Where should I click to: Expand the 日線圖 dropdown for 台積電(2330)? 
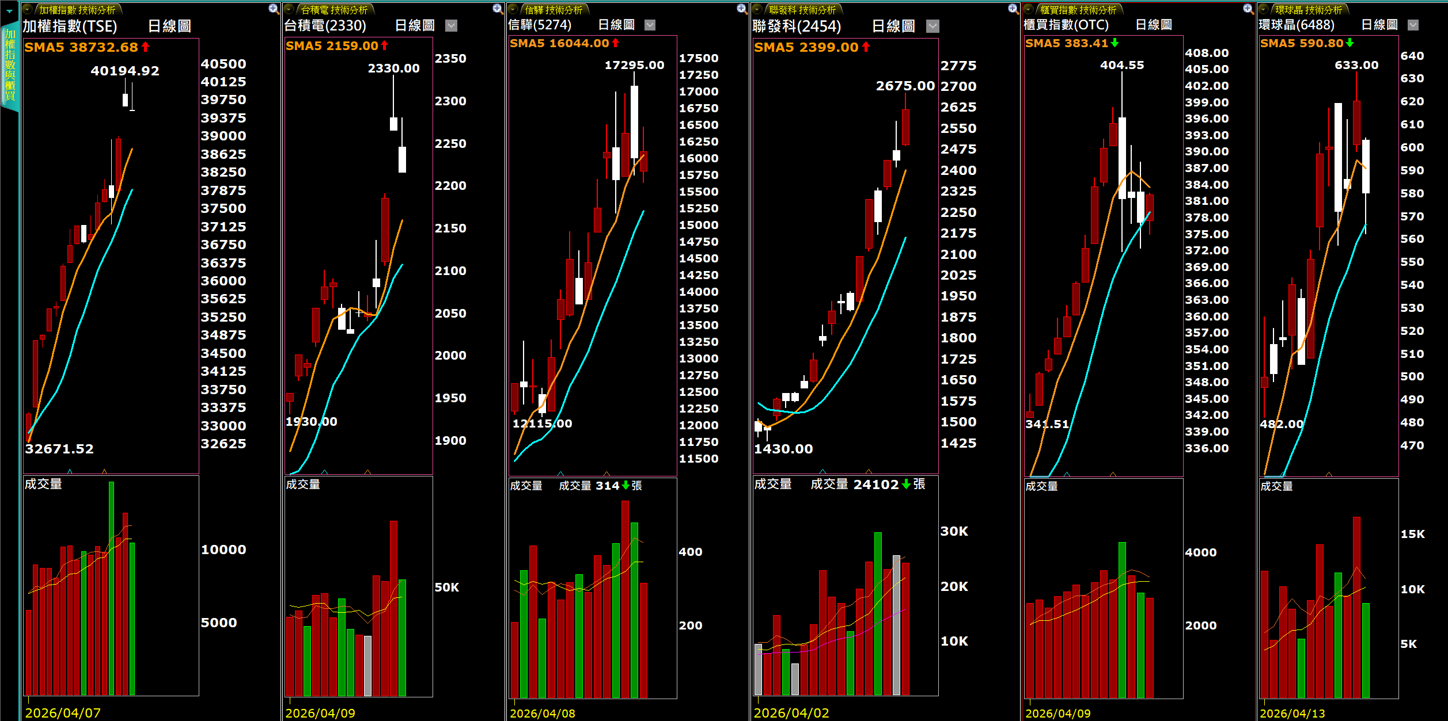click(x=452, y=25)
